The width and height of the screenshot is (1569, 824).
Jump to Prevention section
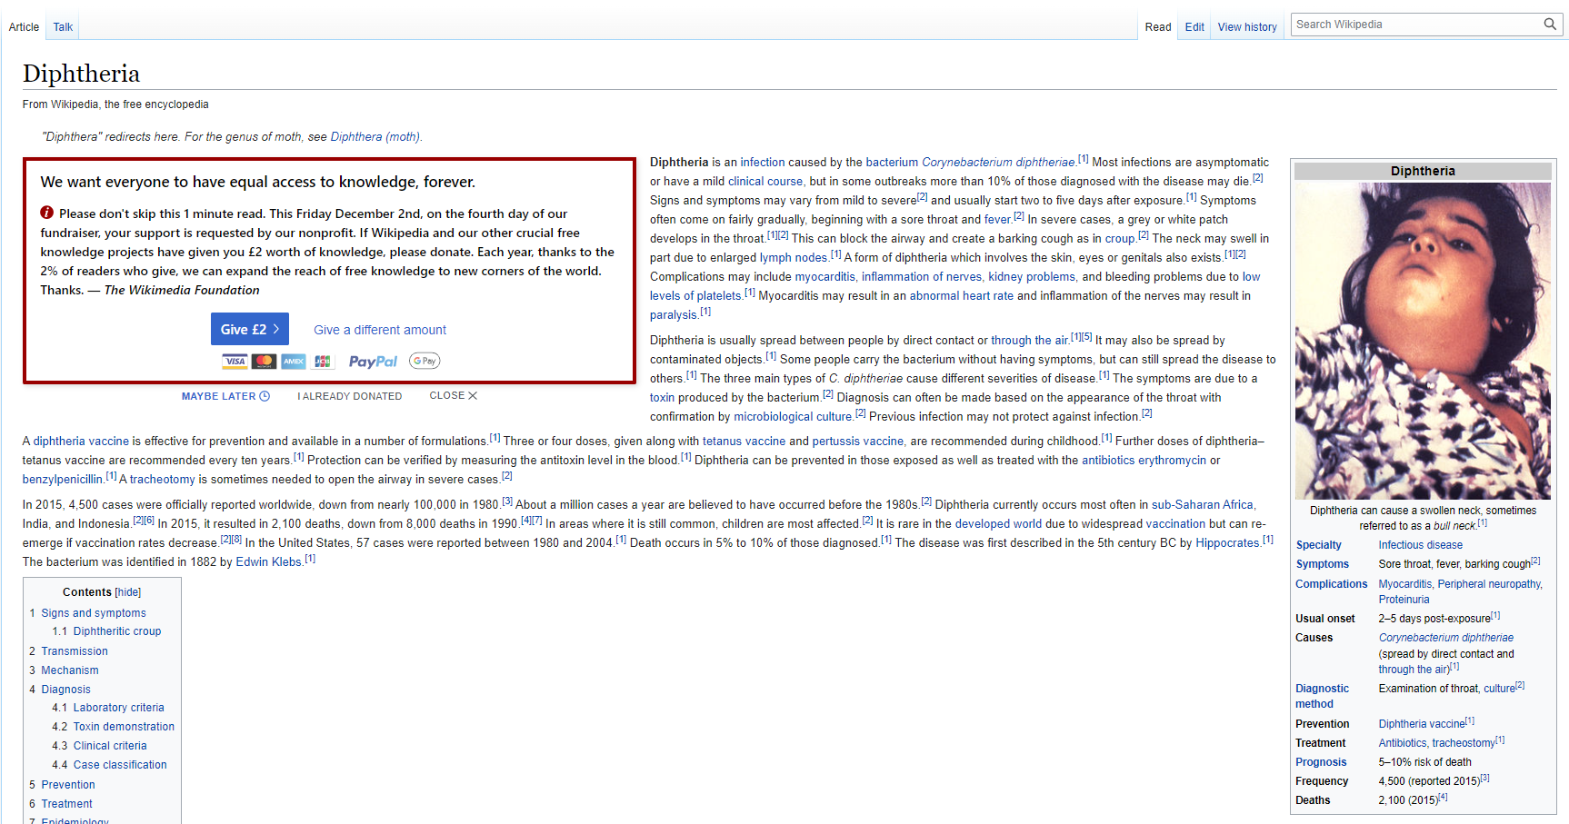(68, 785)
